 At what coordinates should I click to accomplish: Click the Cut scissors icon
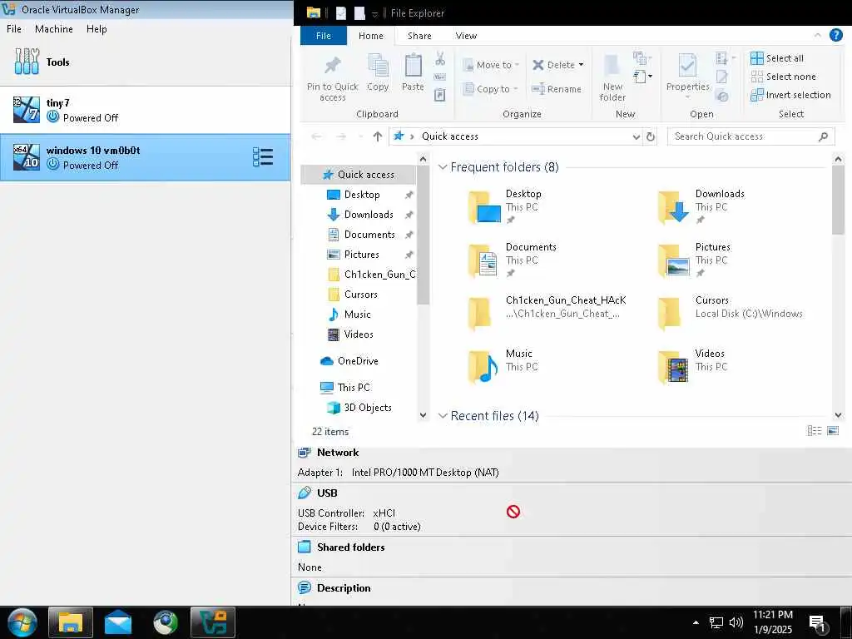click(x=440, y=58)
